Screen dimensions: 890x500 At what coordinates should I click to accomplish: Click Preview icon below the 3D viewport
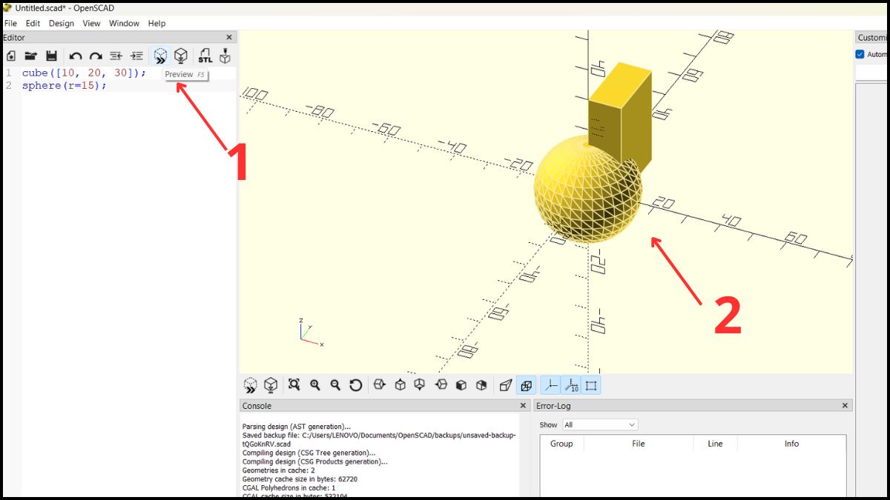point(251,385)
